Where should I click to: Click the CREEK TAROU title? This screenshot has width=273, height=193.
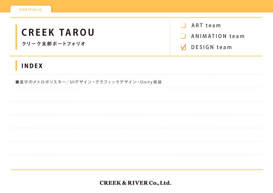[58, 32]
